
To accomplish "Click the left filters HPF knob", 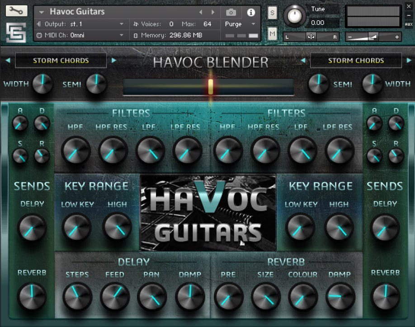I will tap(76, 151).
